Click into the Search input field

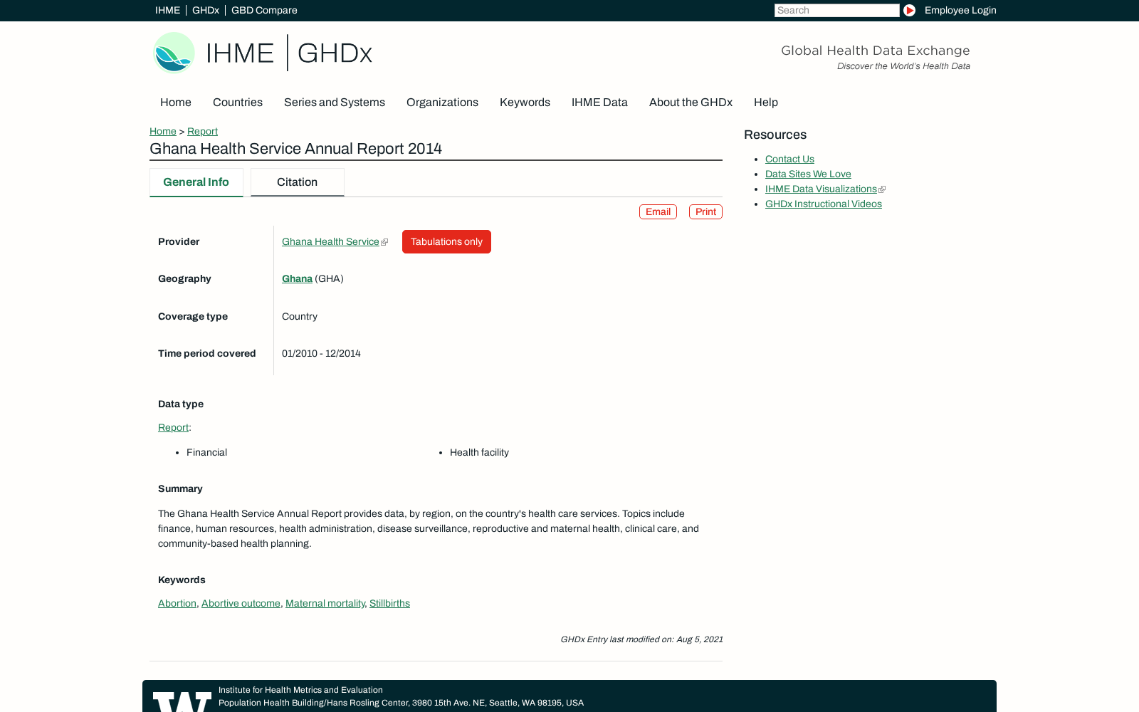coord(836,10)
